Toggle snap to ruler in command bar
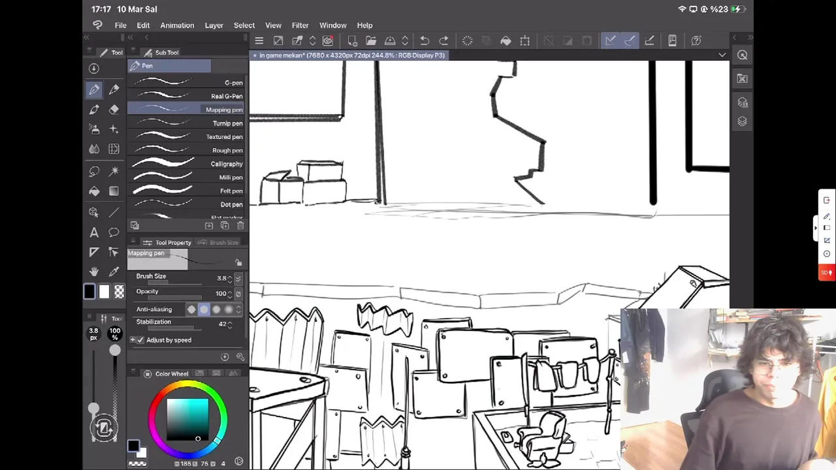 [611, 41]
